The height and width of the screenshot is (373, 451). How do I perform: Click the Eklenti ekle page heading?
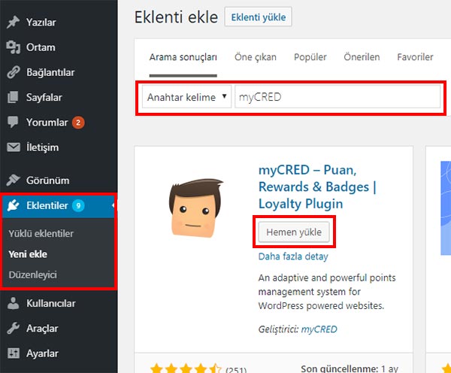(176, 17)
